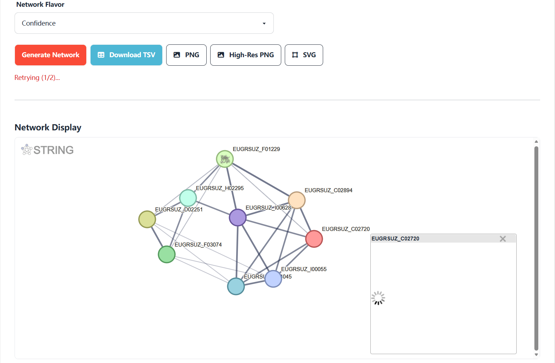
Task: Select the red EUGRSUZ_C02720 node
Action: (314, 239)
